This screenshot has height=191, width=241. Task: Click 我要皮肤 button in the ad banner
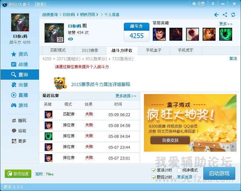170,140
